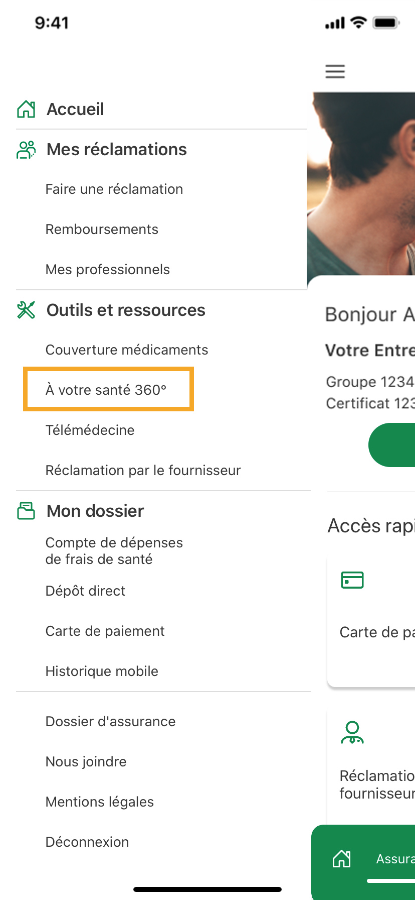Open Compte de dépenses de frais de santé
The height and width of the screenshot is (900, 415).
[x=114, y=551]
